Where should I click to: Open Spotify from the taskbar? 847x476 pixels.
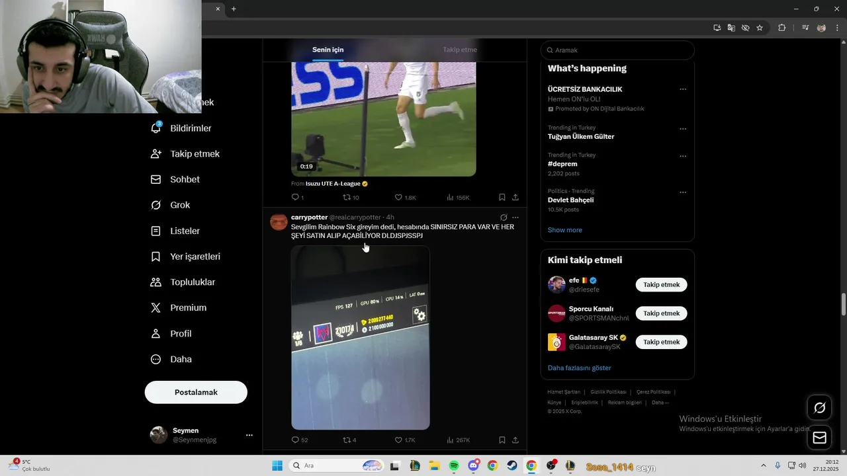[454, 465]
